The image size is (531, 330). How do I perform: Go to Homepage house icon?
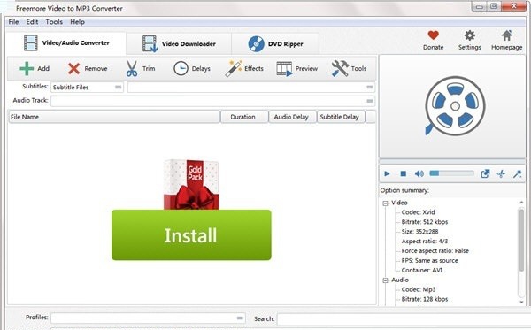coord(506,35)
